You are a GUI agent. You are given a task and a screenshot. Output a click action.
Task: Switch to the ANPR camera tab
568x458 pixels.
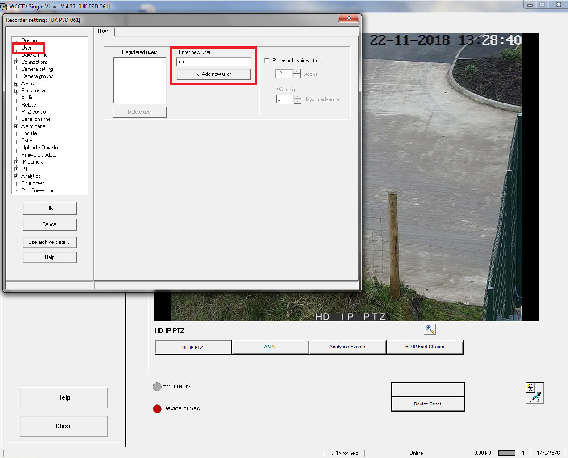pyautogui.click(x=270, y=347)
